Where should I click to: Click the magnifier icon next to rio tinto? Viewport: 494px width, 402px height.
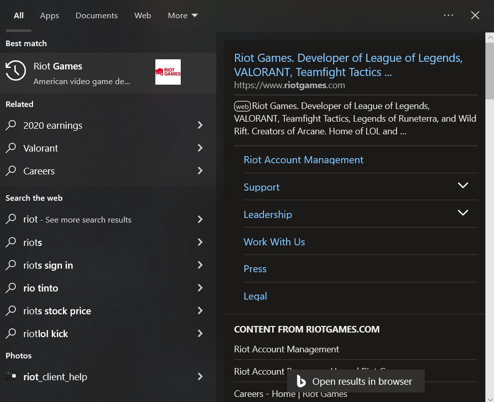pyautogui.click(x=11, y=288)
